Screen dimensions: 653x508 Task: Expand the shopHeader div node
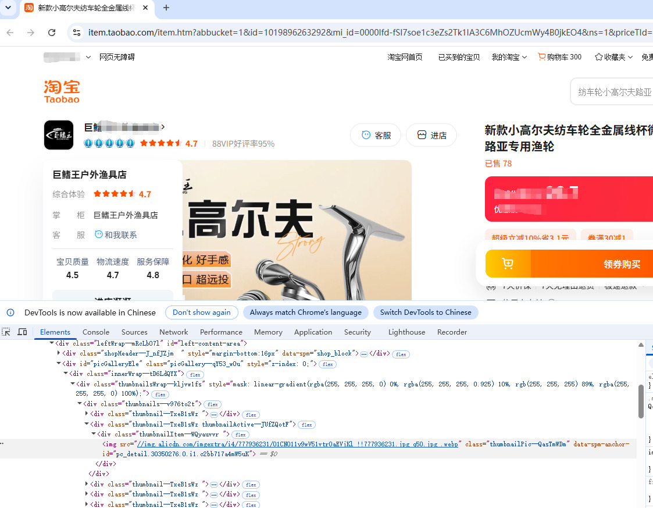tap(59, 353)
